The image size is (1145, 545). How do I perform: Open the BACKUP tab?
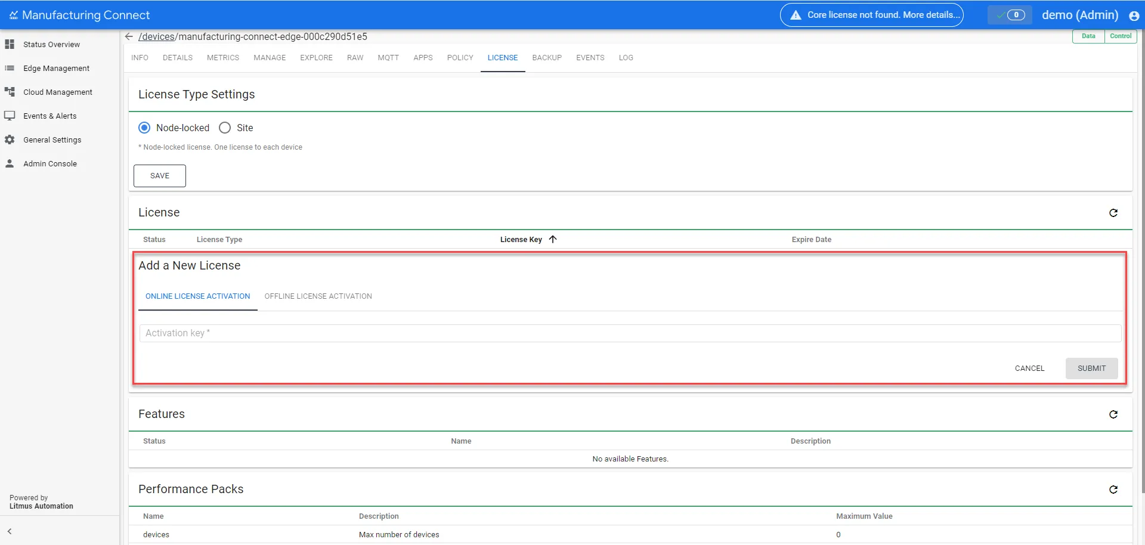coord(547,58)
